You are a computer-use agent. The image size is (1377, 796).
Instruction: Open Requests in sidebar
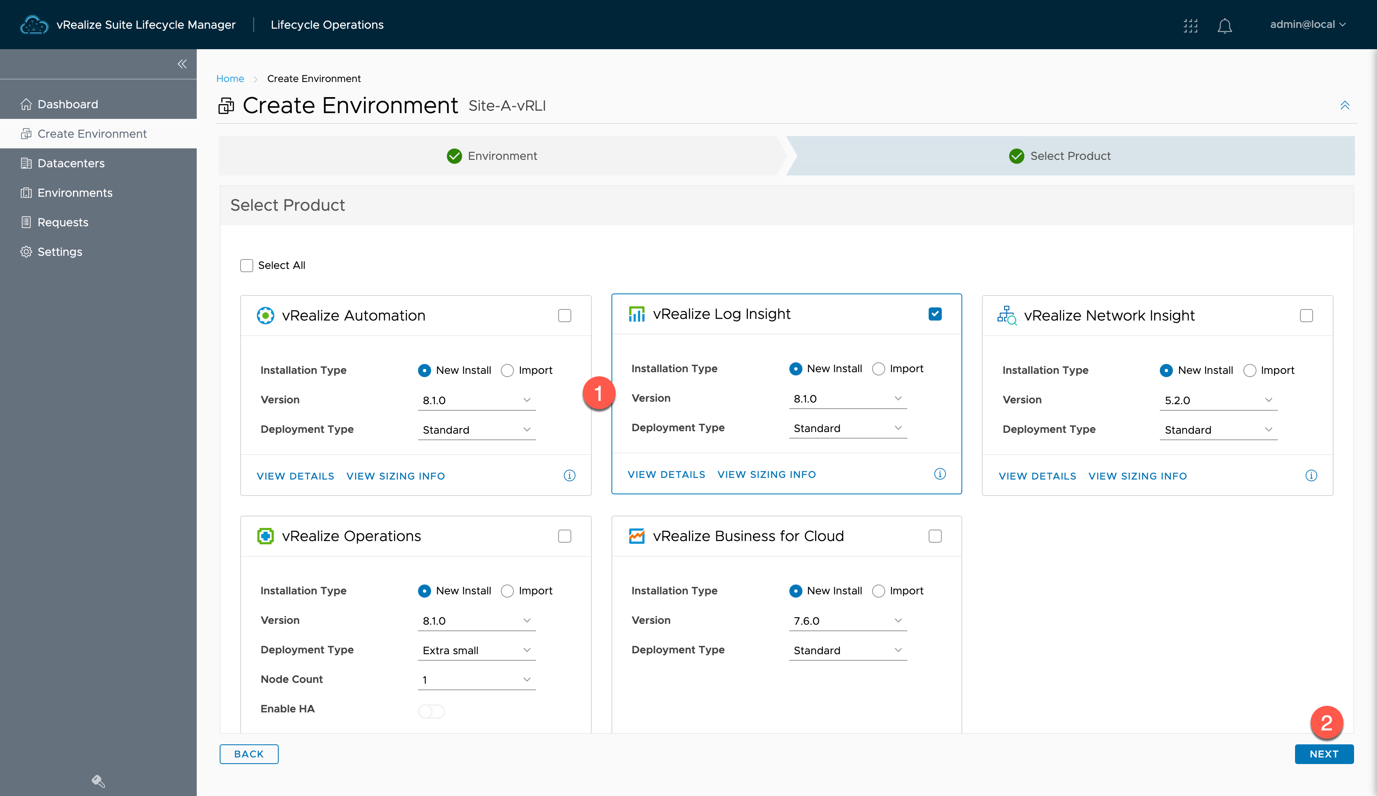pyautogui.click(x=98, y=222)
